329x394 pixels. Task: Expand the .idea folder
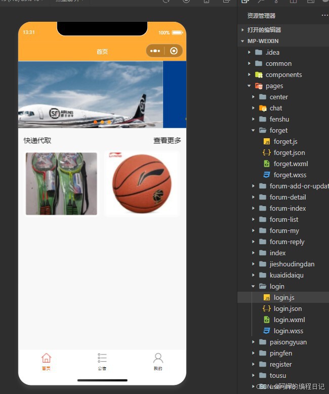coord(283,52)
